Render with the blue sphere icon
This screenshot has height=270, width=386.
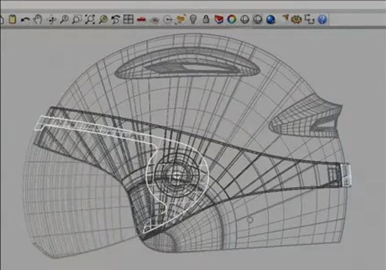click(x=270, y=20)
